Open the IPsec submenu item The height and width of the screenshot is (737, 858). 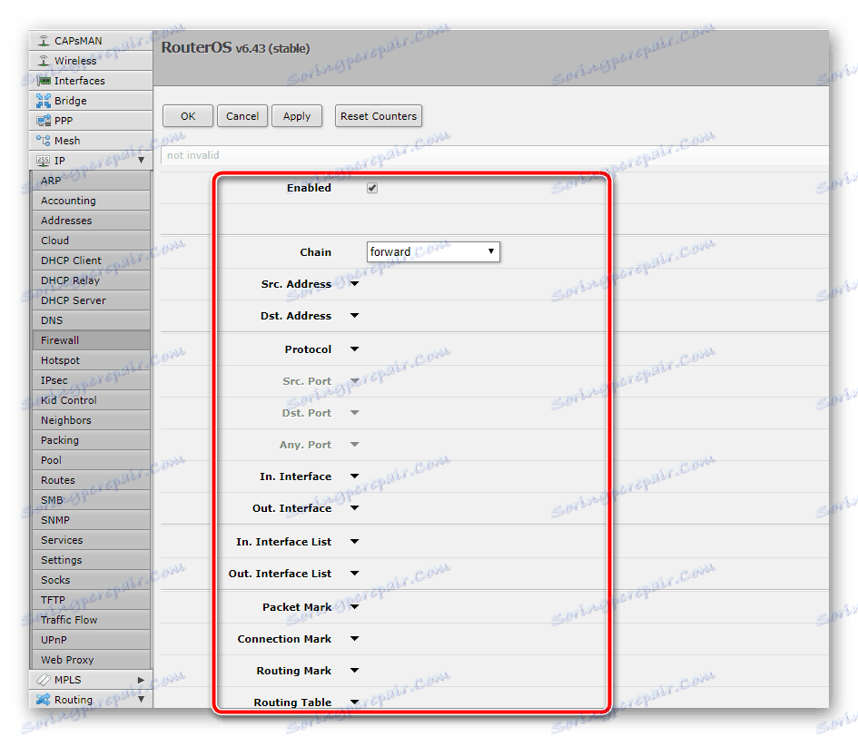pyautogui.click(x=91, y=380)
